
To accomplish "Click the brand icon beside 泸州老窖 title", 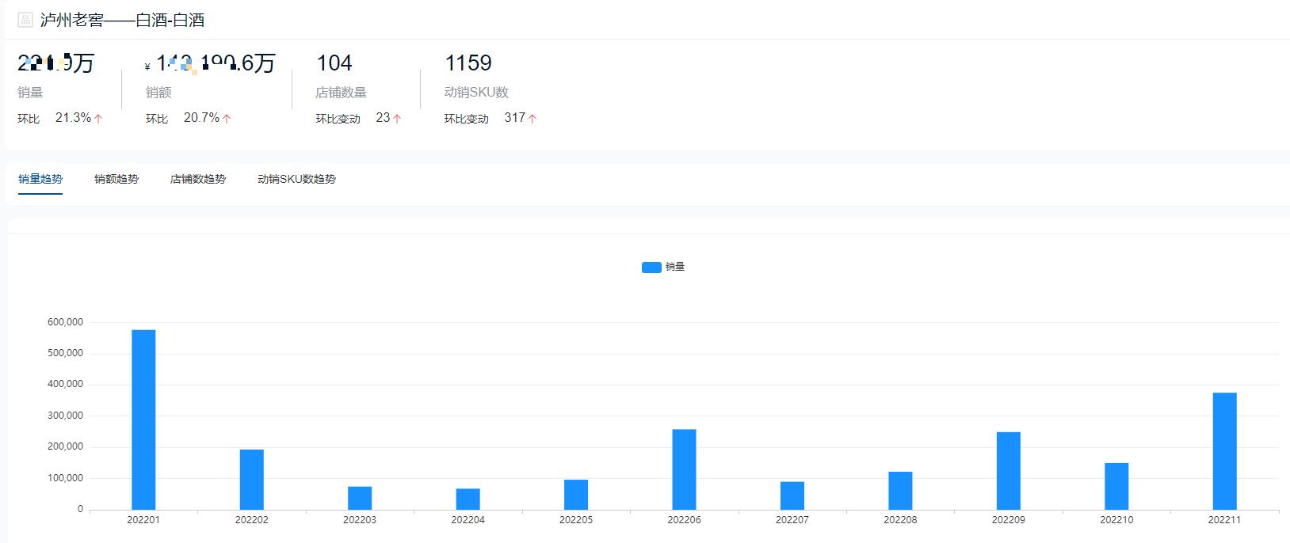I will point(25,20).
